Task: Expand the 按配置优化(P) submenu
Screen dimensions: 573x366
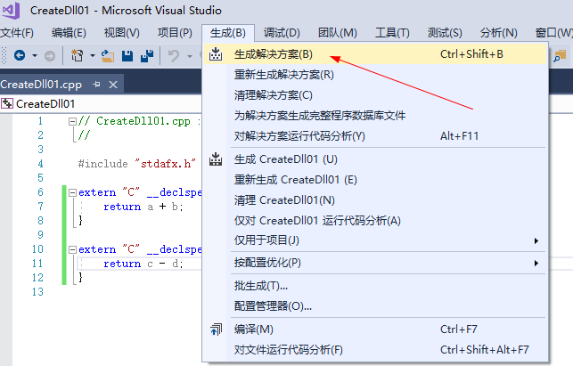Action: coord(375,263)
